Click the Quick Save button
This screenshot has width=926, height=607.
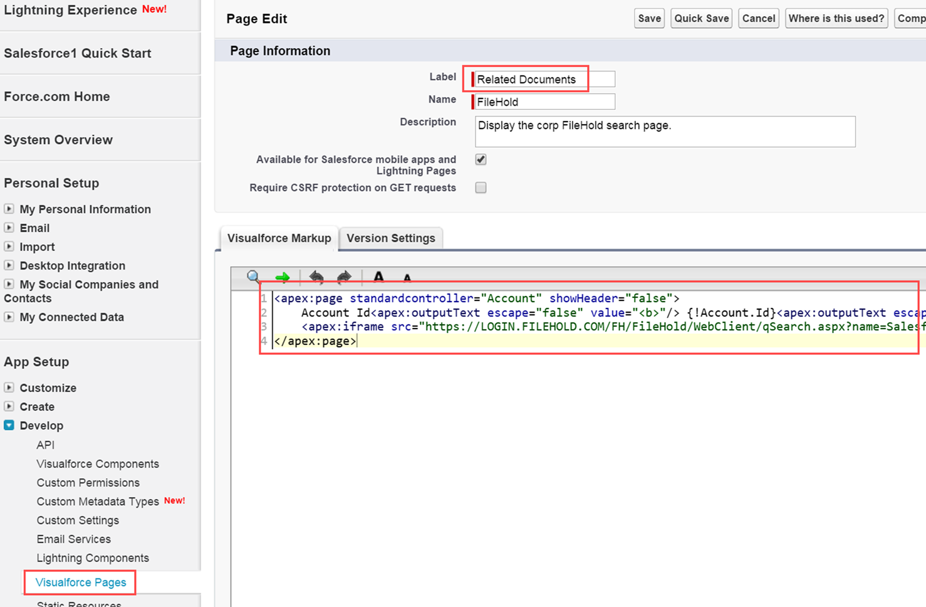point(701,18)
